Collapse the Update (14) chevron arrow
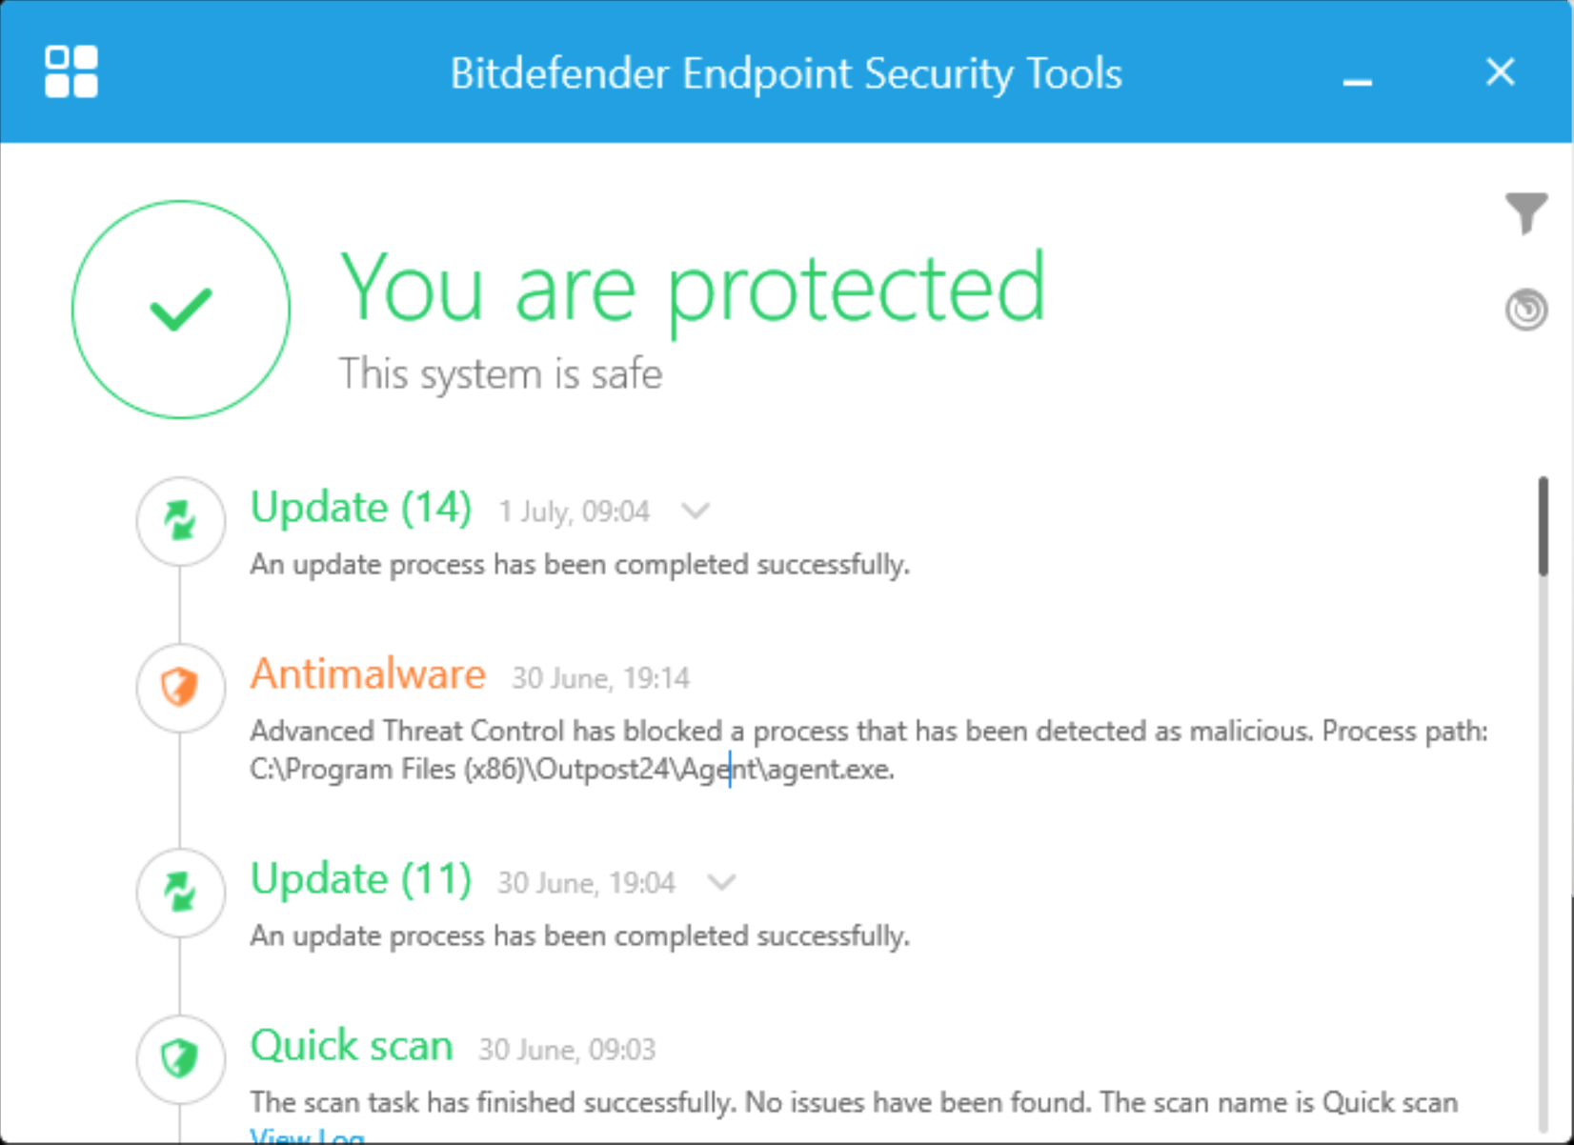Viewport: 1574px width, 1145px height. [x=696, y=511]
